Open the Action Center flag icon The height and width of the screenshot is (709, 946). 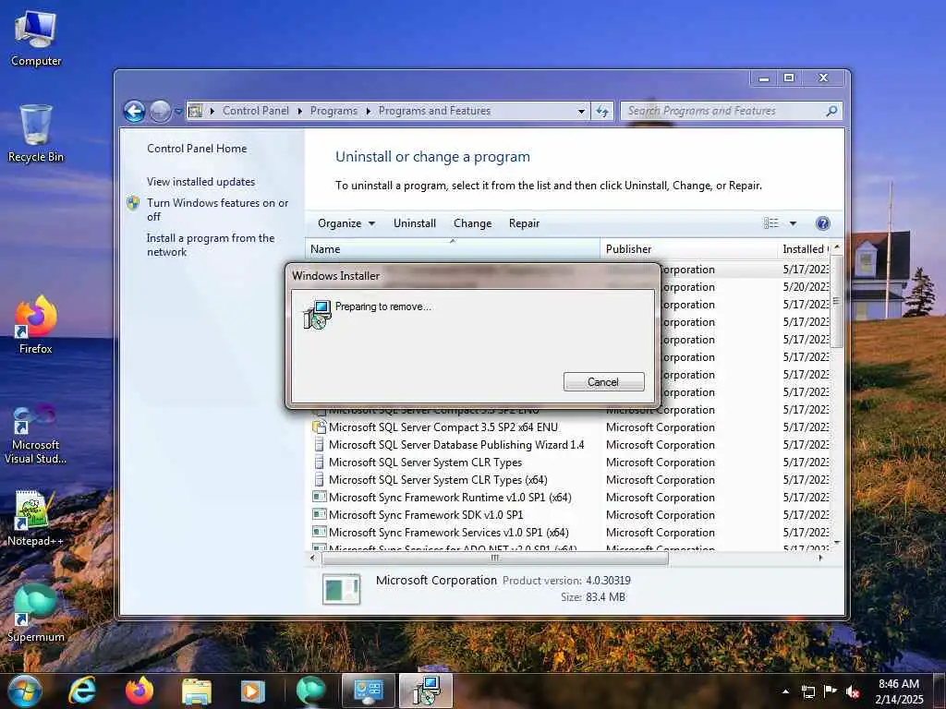tap(831, 691)
